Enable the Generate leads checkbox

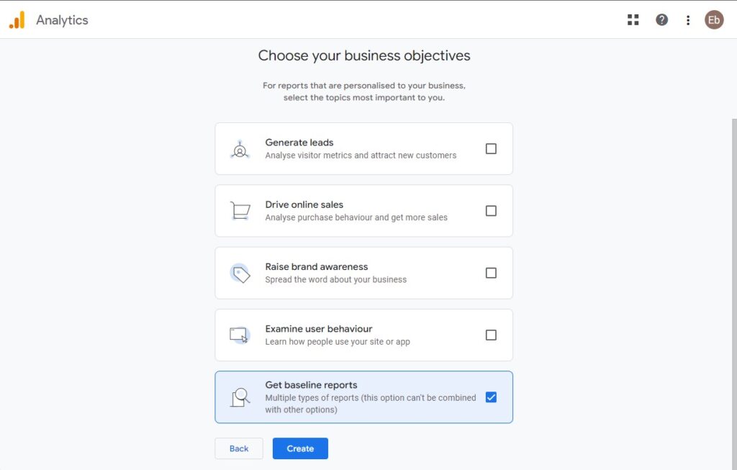tap(492, 148)
